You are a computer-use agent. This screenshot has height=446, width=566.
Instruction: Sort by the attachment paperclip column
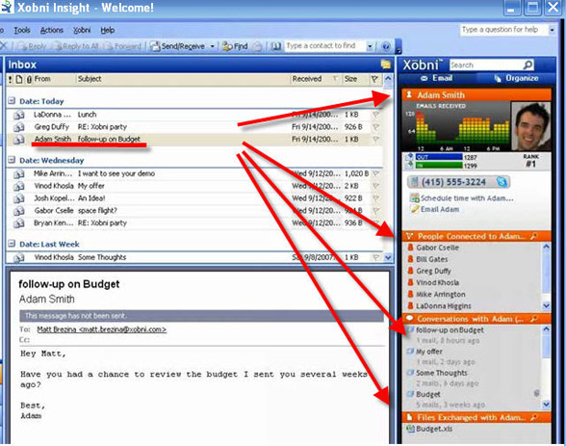coord(29,79)
